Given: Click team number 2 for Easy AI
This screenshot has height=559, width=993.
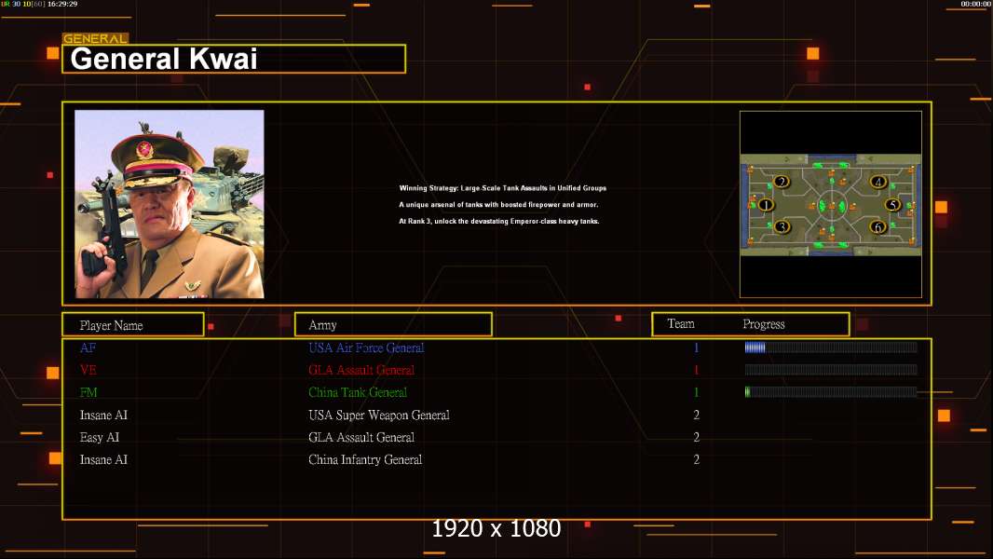Looking at the screenshot, I should 696,438.
